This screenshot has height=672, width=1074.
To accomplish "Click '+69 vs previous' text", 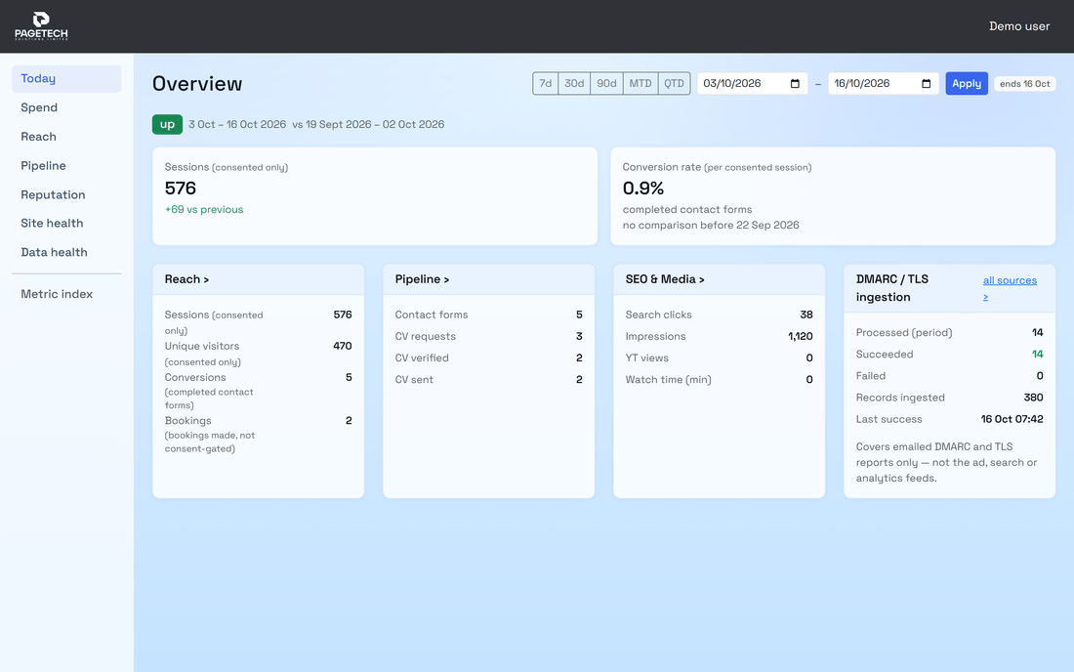I will click(204, 210).
